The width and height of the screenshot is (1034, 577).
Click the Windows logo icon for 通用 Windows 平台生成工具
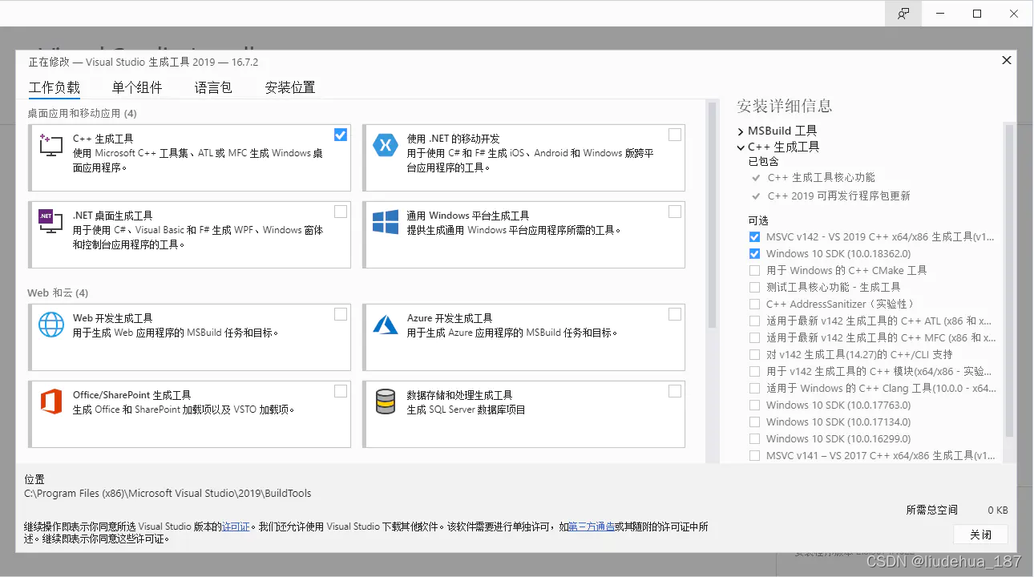[x=386, y=222]
